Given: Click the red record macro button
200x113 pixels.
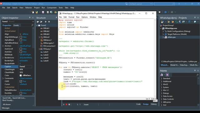Looking at the screenshot, I should (67, 105).
